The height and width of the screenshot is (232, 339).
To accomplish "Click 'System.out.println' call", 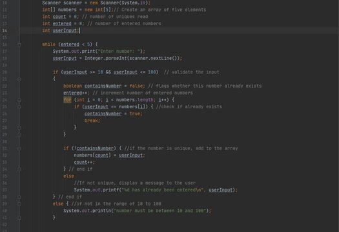I will click(x=87, y=211).
